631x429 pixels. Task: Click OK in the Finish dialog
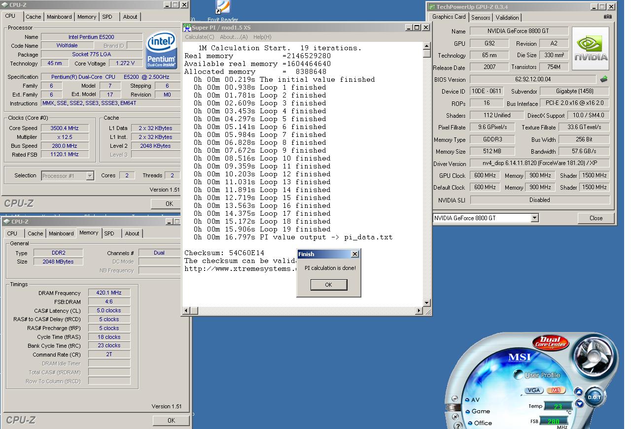pos(328,285)
